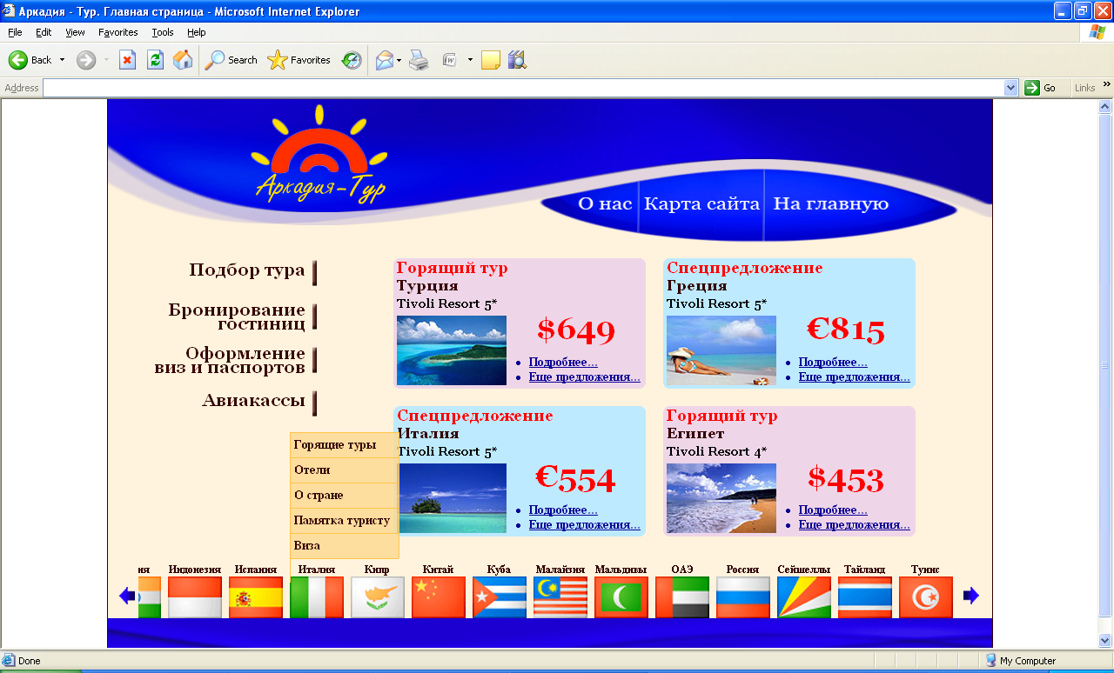This screenshot has width=1114, height=673.
Task: Click 'Подробнее...' link for the Турция tour
Action: 563,363
